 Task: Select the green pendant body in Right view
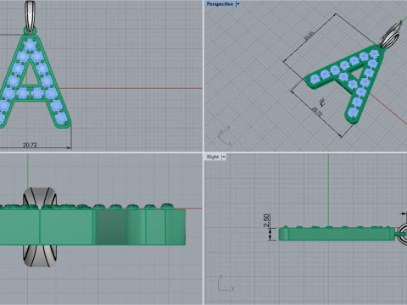click(337, 234)
